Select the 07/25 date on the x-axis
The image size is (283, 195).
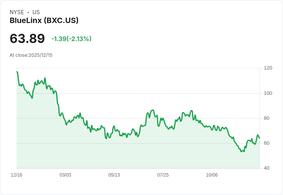point(163,175)
